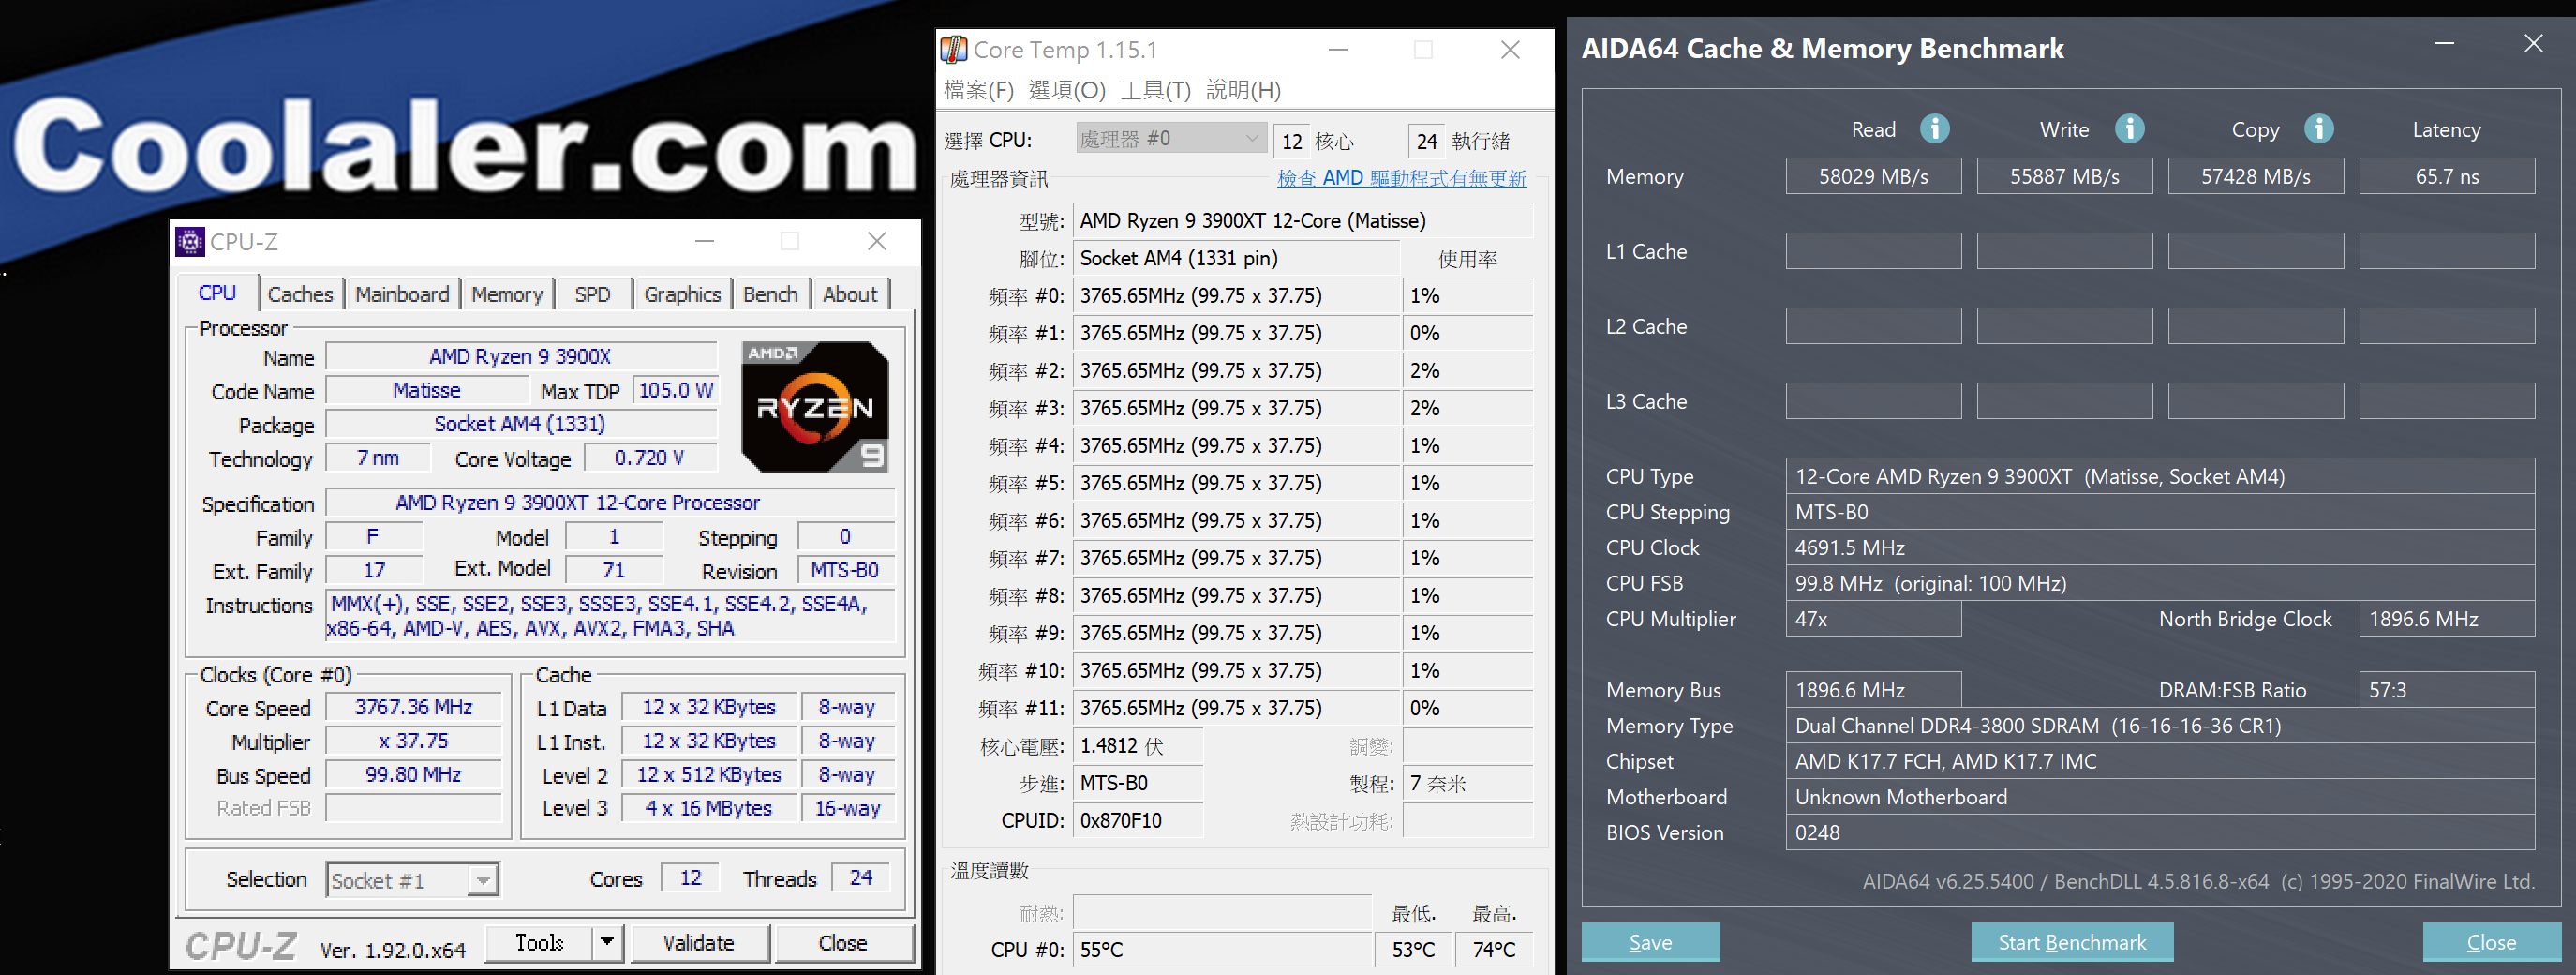Click the Memory Write value 55887 MB/s
Image resolution: width=2576 pixels, height=975 pixels.
pyautogui.click(x=2064, y=176)
